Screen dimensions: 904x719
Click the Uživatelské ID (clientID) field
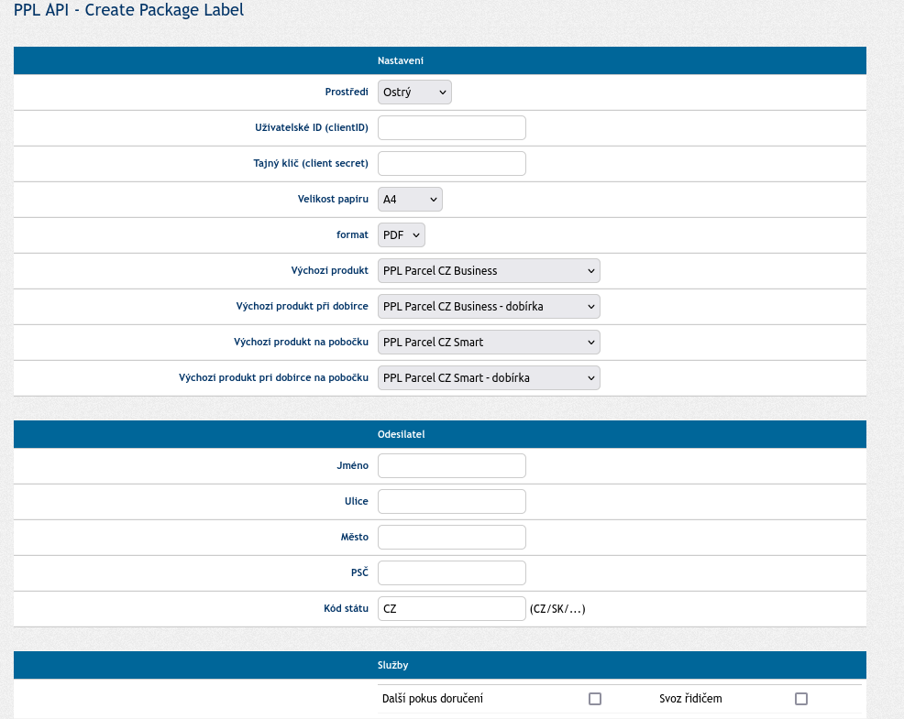point(452,128)
